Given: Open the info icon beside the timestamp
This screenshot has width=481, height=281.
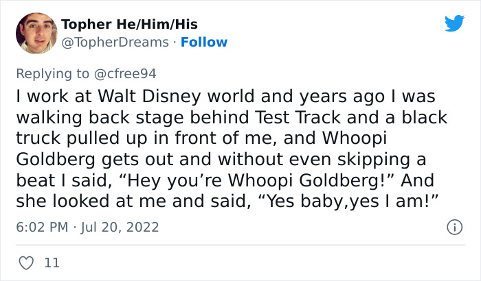Looking at the screenshot, I should pyautogui.click(x=454, y=227).
